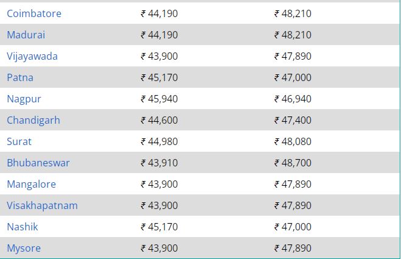The width and height of the screenshot is (401, 259).
Task: Click the Vijayawada city link
Action: 32,57
